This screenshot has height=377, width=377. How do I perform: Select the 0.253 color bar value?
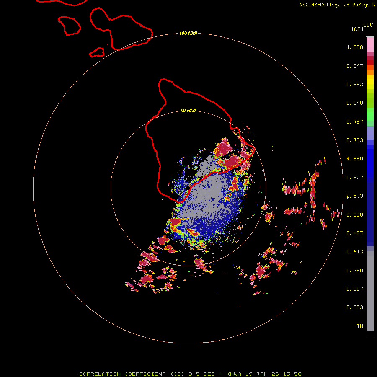[x=355, y=307]
